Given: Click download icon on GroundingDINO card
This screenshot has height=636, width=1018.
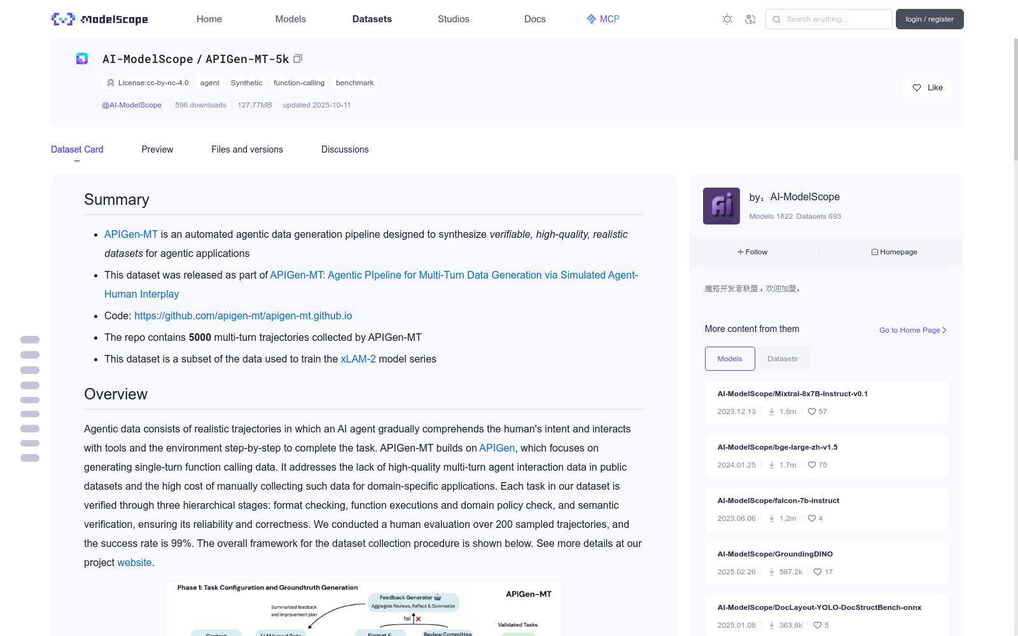Looking at the screenshot, I should click(x=772, y=572).
